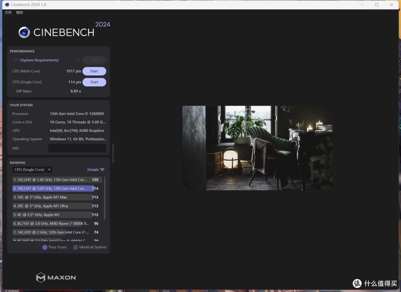Click the 114 pts single core score
Viewport: 401px width, 292px height.
(x=75, y=82)
